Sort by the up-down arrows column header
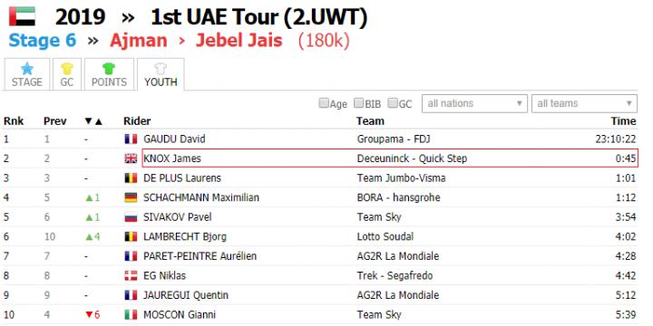653x326 pixels. 93,121
